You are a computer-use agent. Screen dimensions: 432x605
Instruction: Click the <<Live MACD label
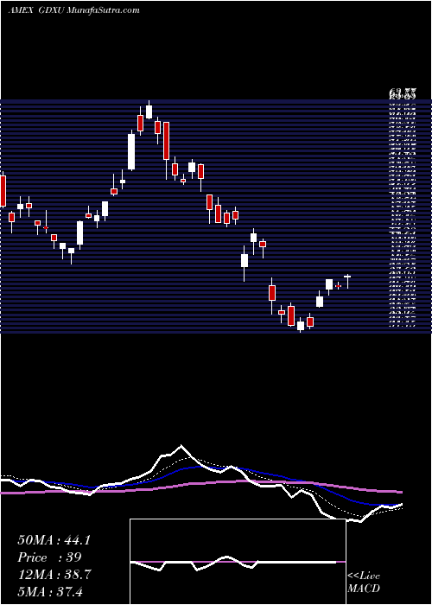pyautogui.click(x=364, y=583)
